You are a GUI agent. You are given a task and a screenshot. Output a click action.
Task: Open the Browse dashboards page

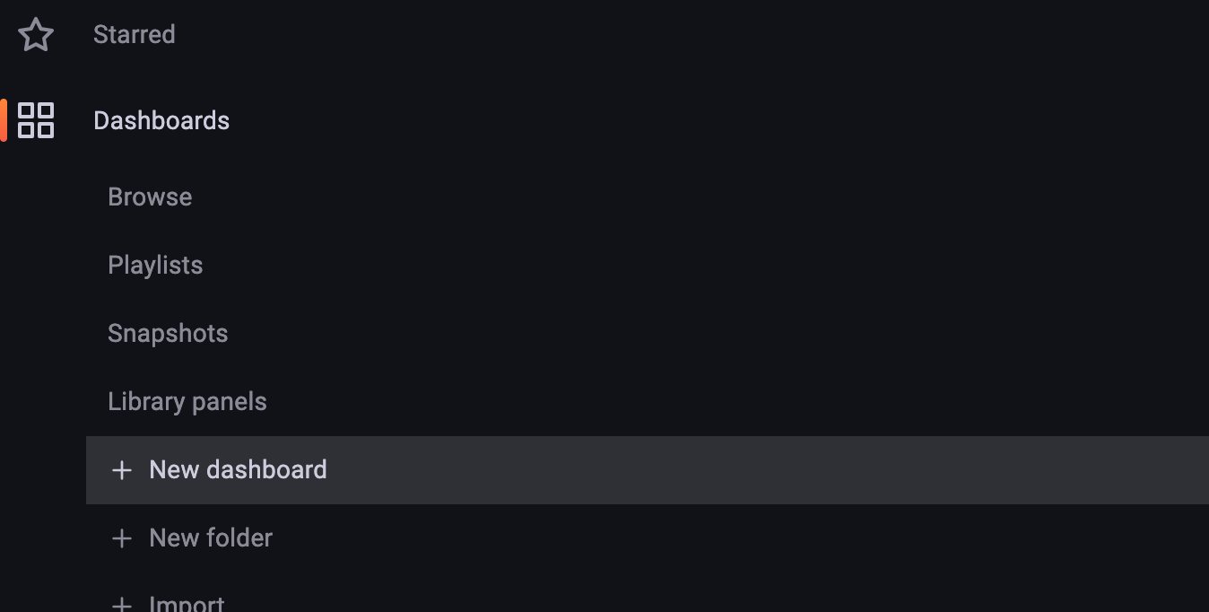click(150, 197)
